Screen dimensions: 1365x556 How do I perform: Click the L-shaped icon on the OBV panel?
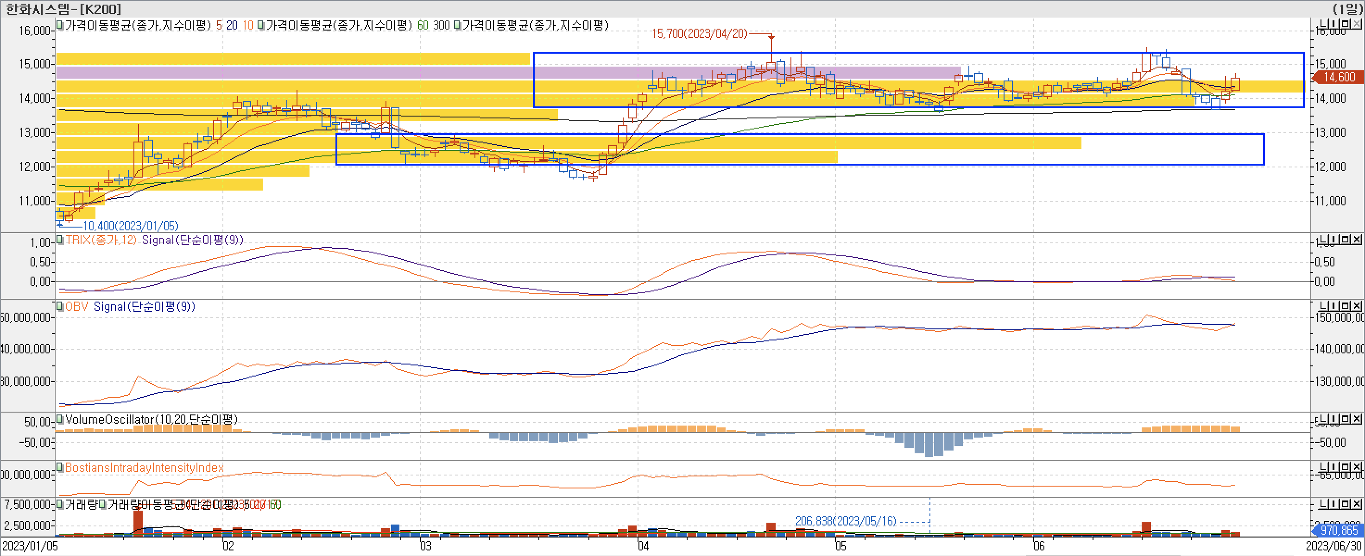[1323, 306]
